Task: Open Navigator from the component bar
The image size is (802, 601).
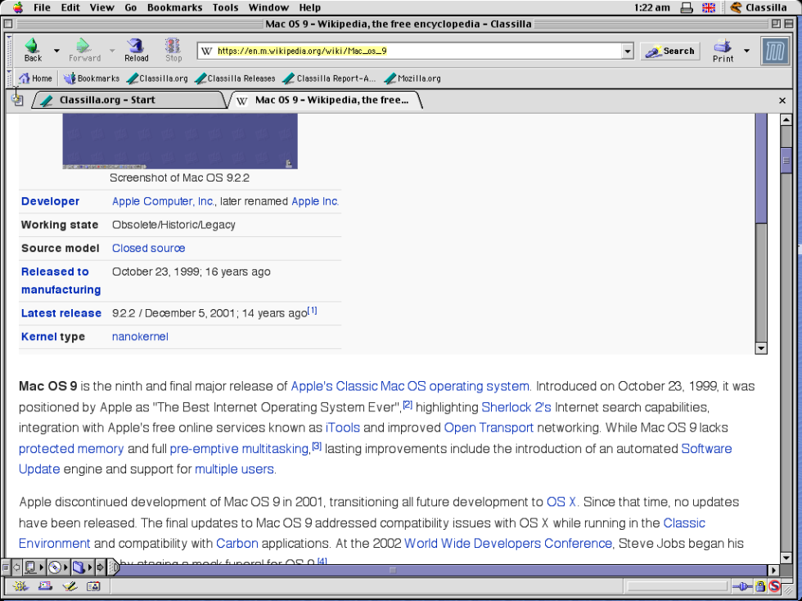Action: coord(20,586)
